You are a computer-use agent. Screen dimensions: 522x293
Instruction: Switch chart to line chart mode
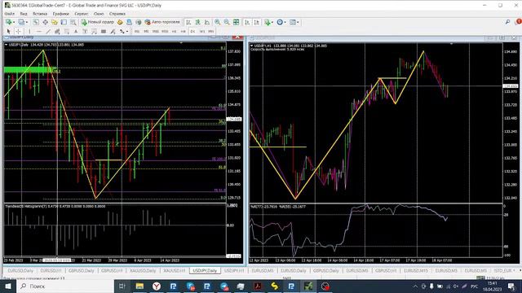[x=207, y=22]
